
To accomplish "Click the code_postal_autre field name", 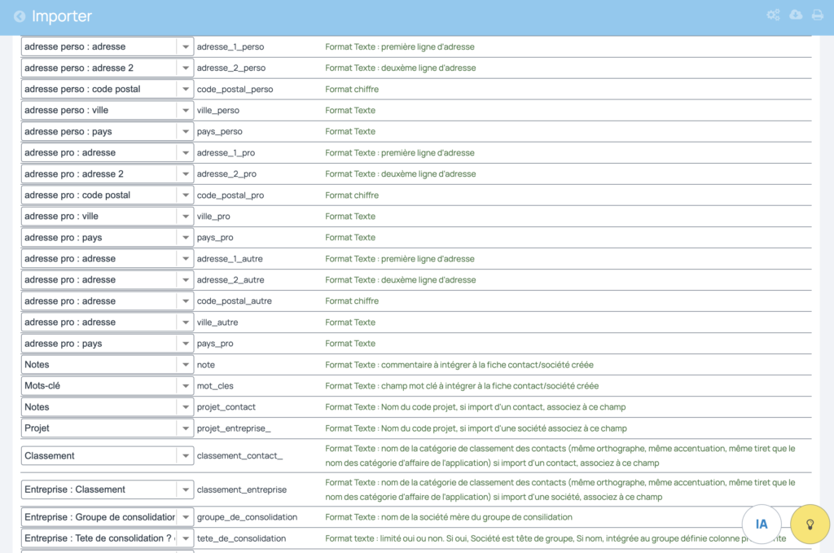I will [x=234, y=301].
